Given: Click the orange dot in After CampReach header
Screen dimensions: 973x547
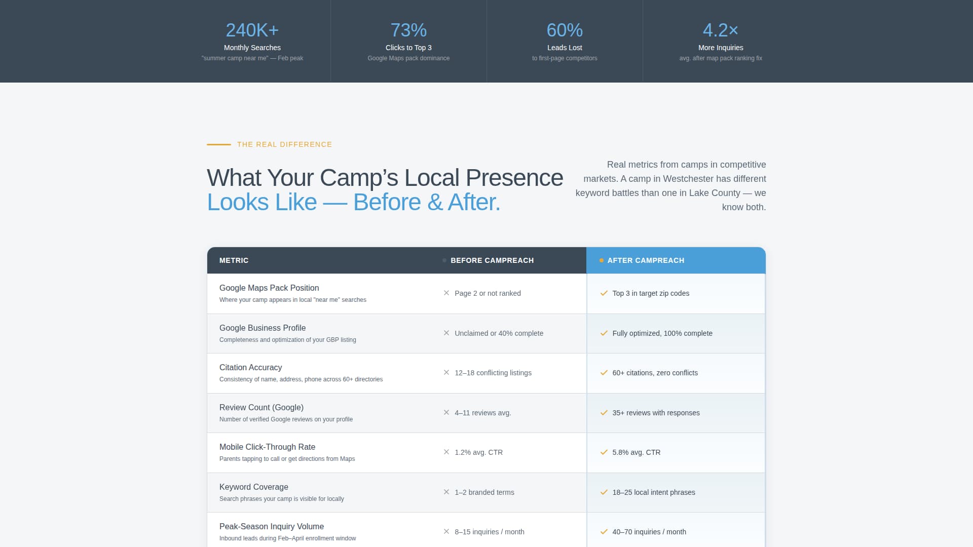Looking at the screenshot, I should [602, 260].
